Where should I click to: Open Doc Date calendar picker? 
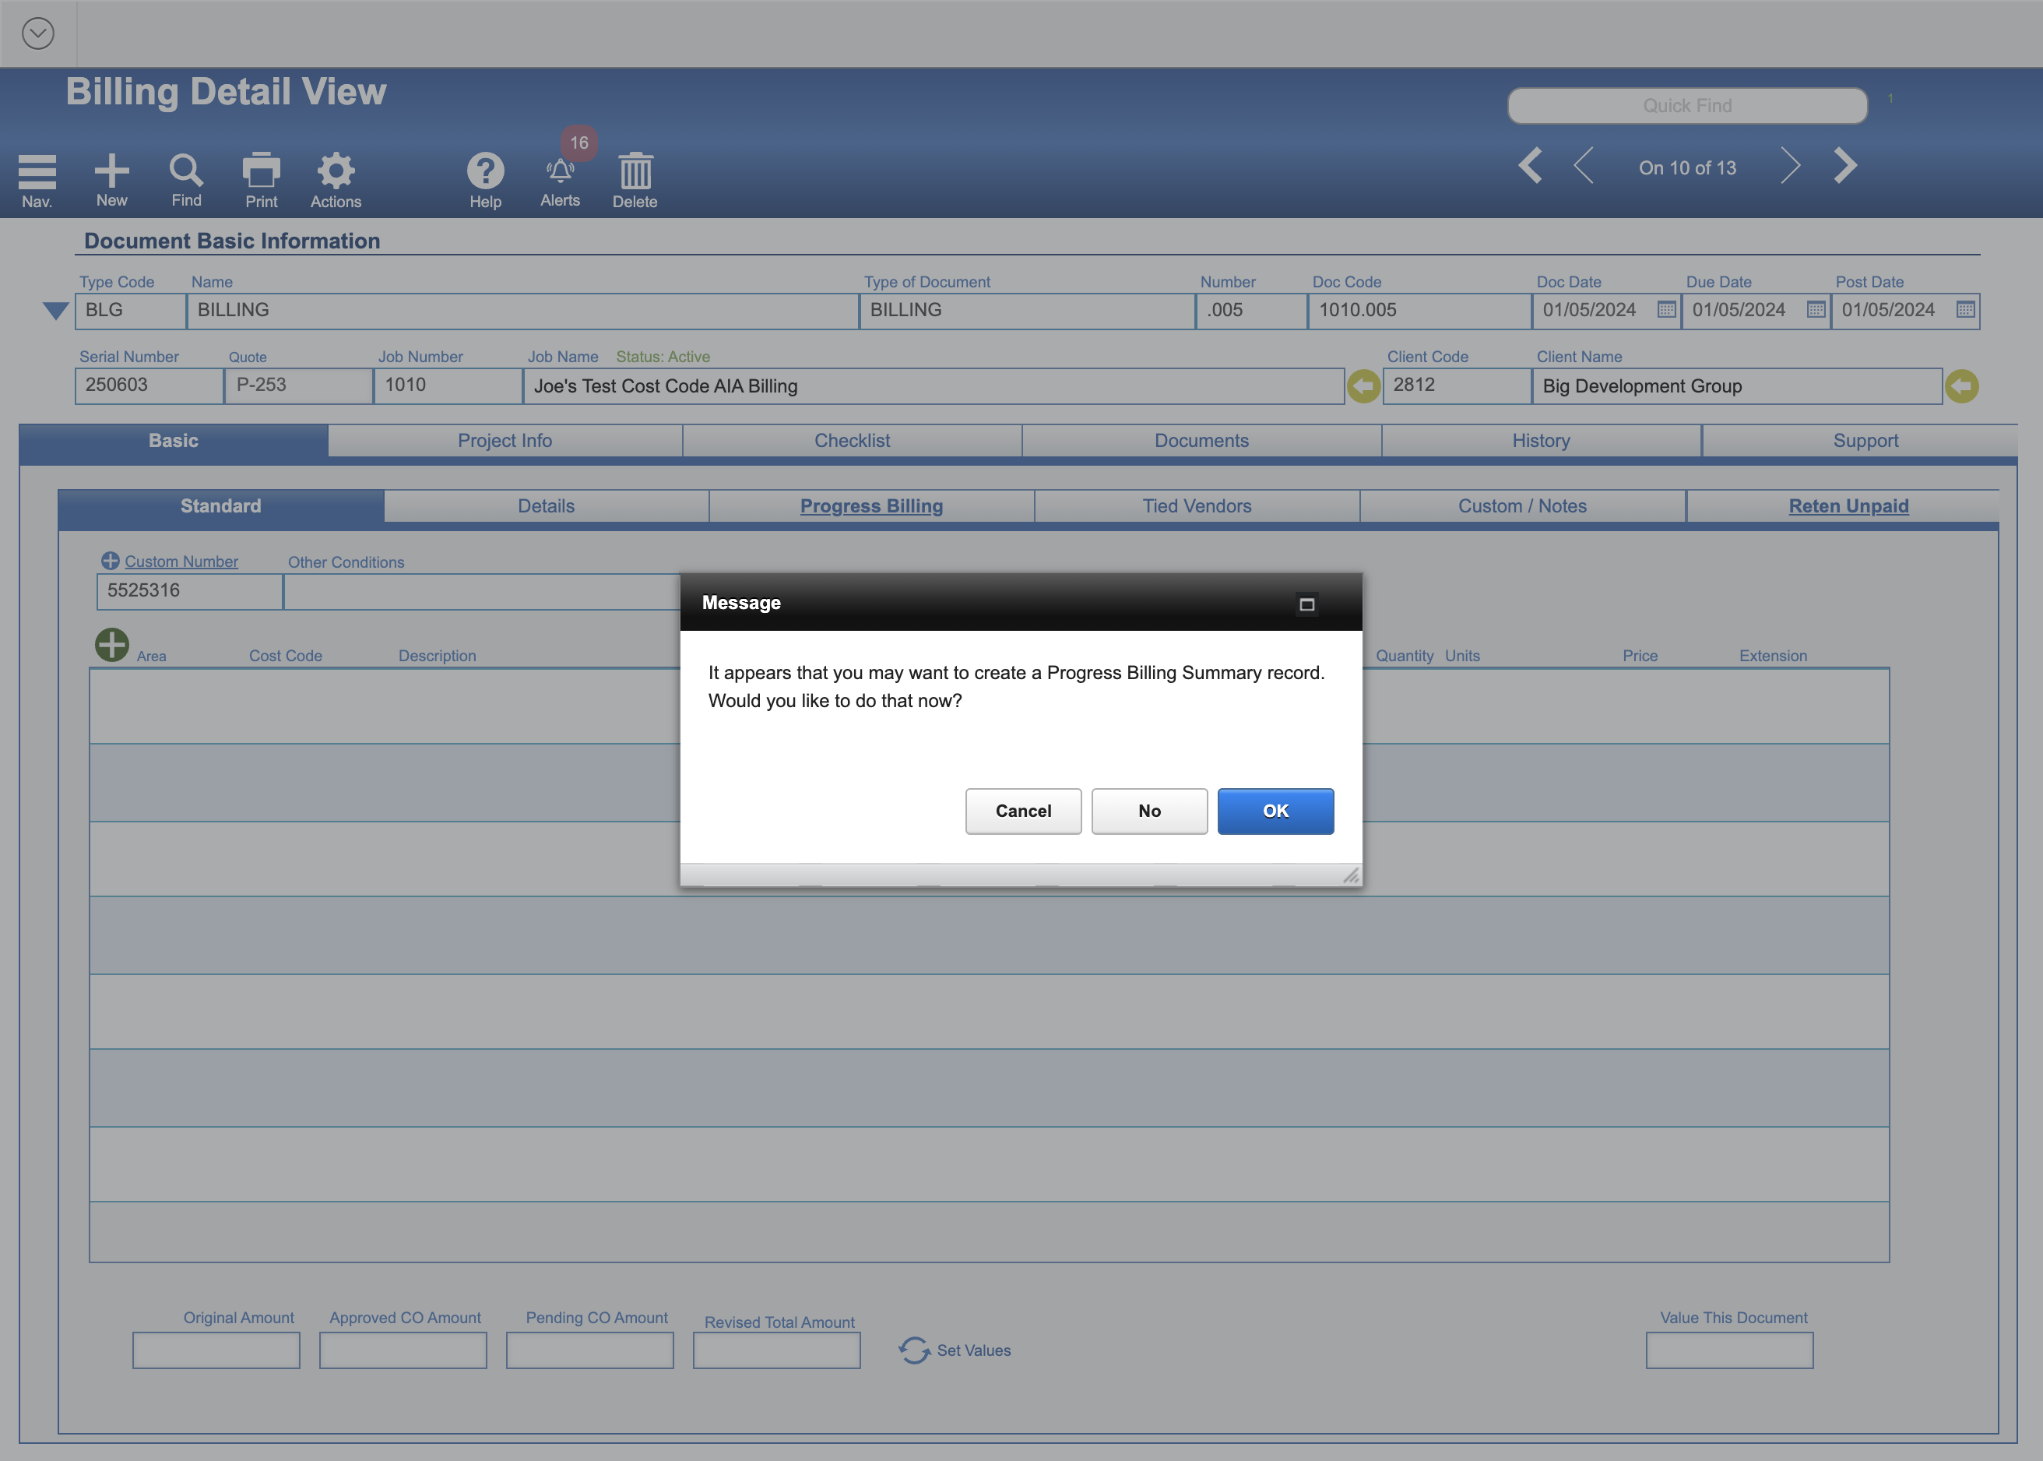pos(1666,309)
